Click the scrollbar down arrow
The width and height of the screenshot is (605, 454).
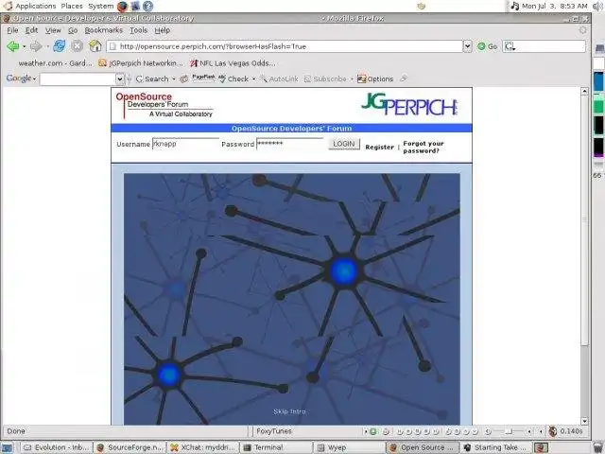(584, 421)
